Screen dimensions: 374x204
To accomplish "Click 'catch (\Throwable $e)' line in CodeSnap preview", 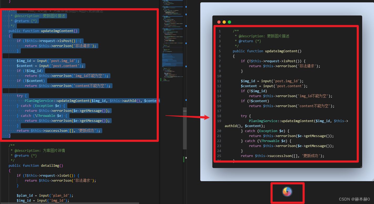I will [x=266, y=141].
